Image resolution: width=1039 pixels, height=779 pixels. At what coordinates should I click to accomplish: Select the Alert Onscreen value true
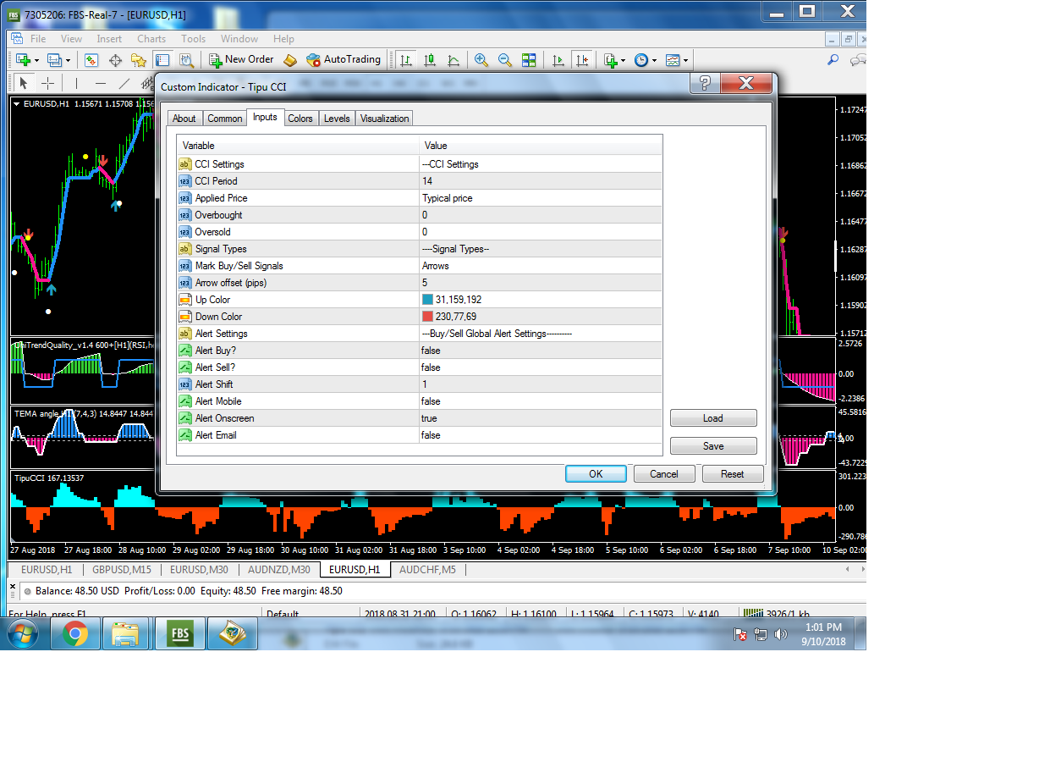[x=540, y=418]
